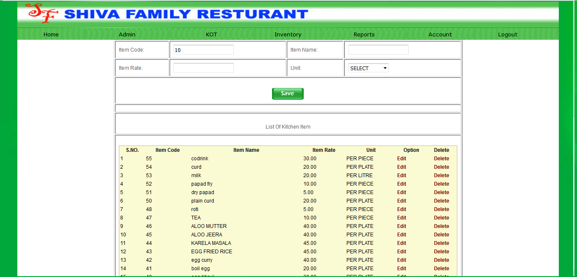Viewport: 577px width, 277px height.
Task: Open the Account menu
Action: [440, 35]
